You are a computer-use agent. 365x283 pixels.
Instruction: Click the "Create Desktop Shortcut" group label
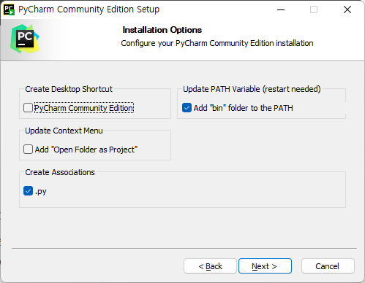[69, 89]
